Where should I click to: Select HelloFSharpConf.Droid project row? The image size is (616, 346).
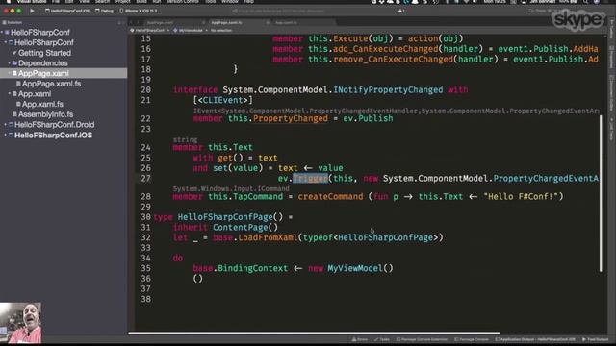click(54, 124)
